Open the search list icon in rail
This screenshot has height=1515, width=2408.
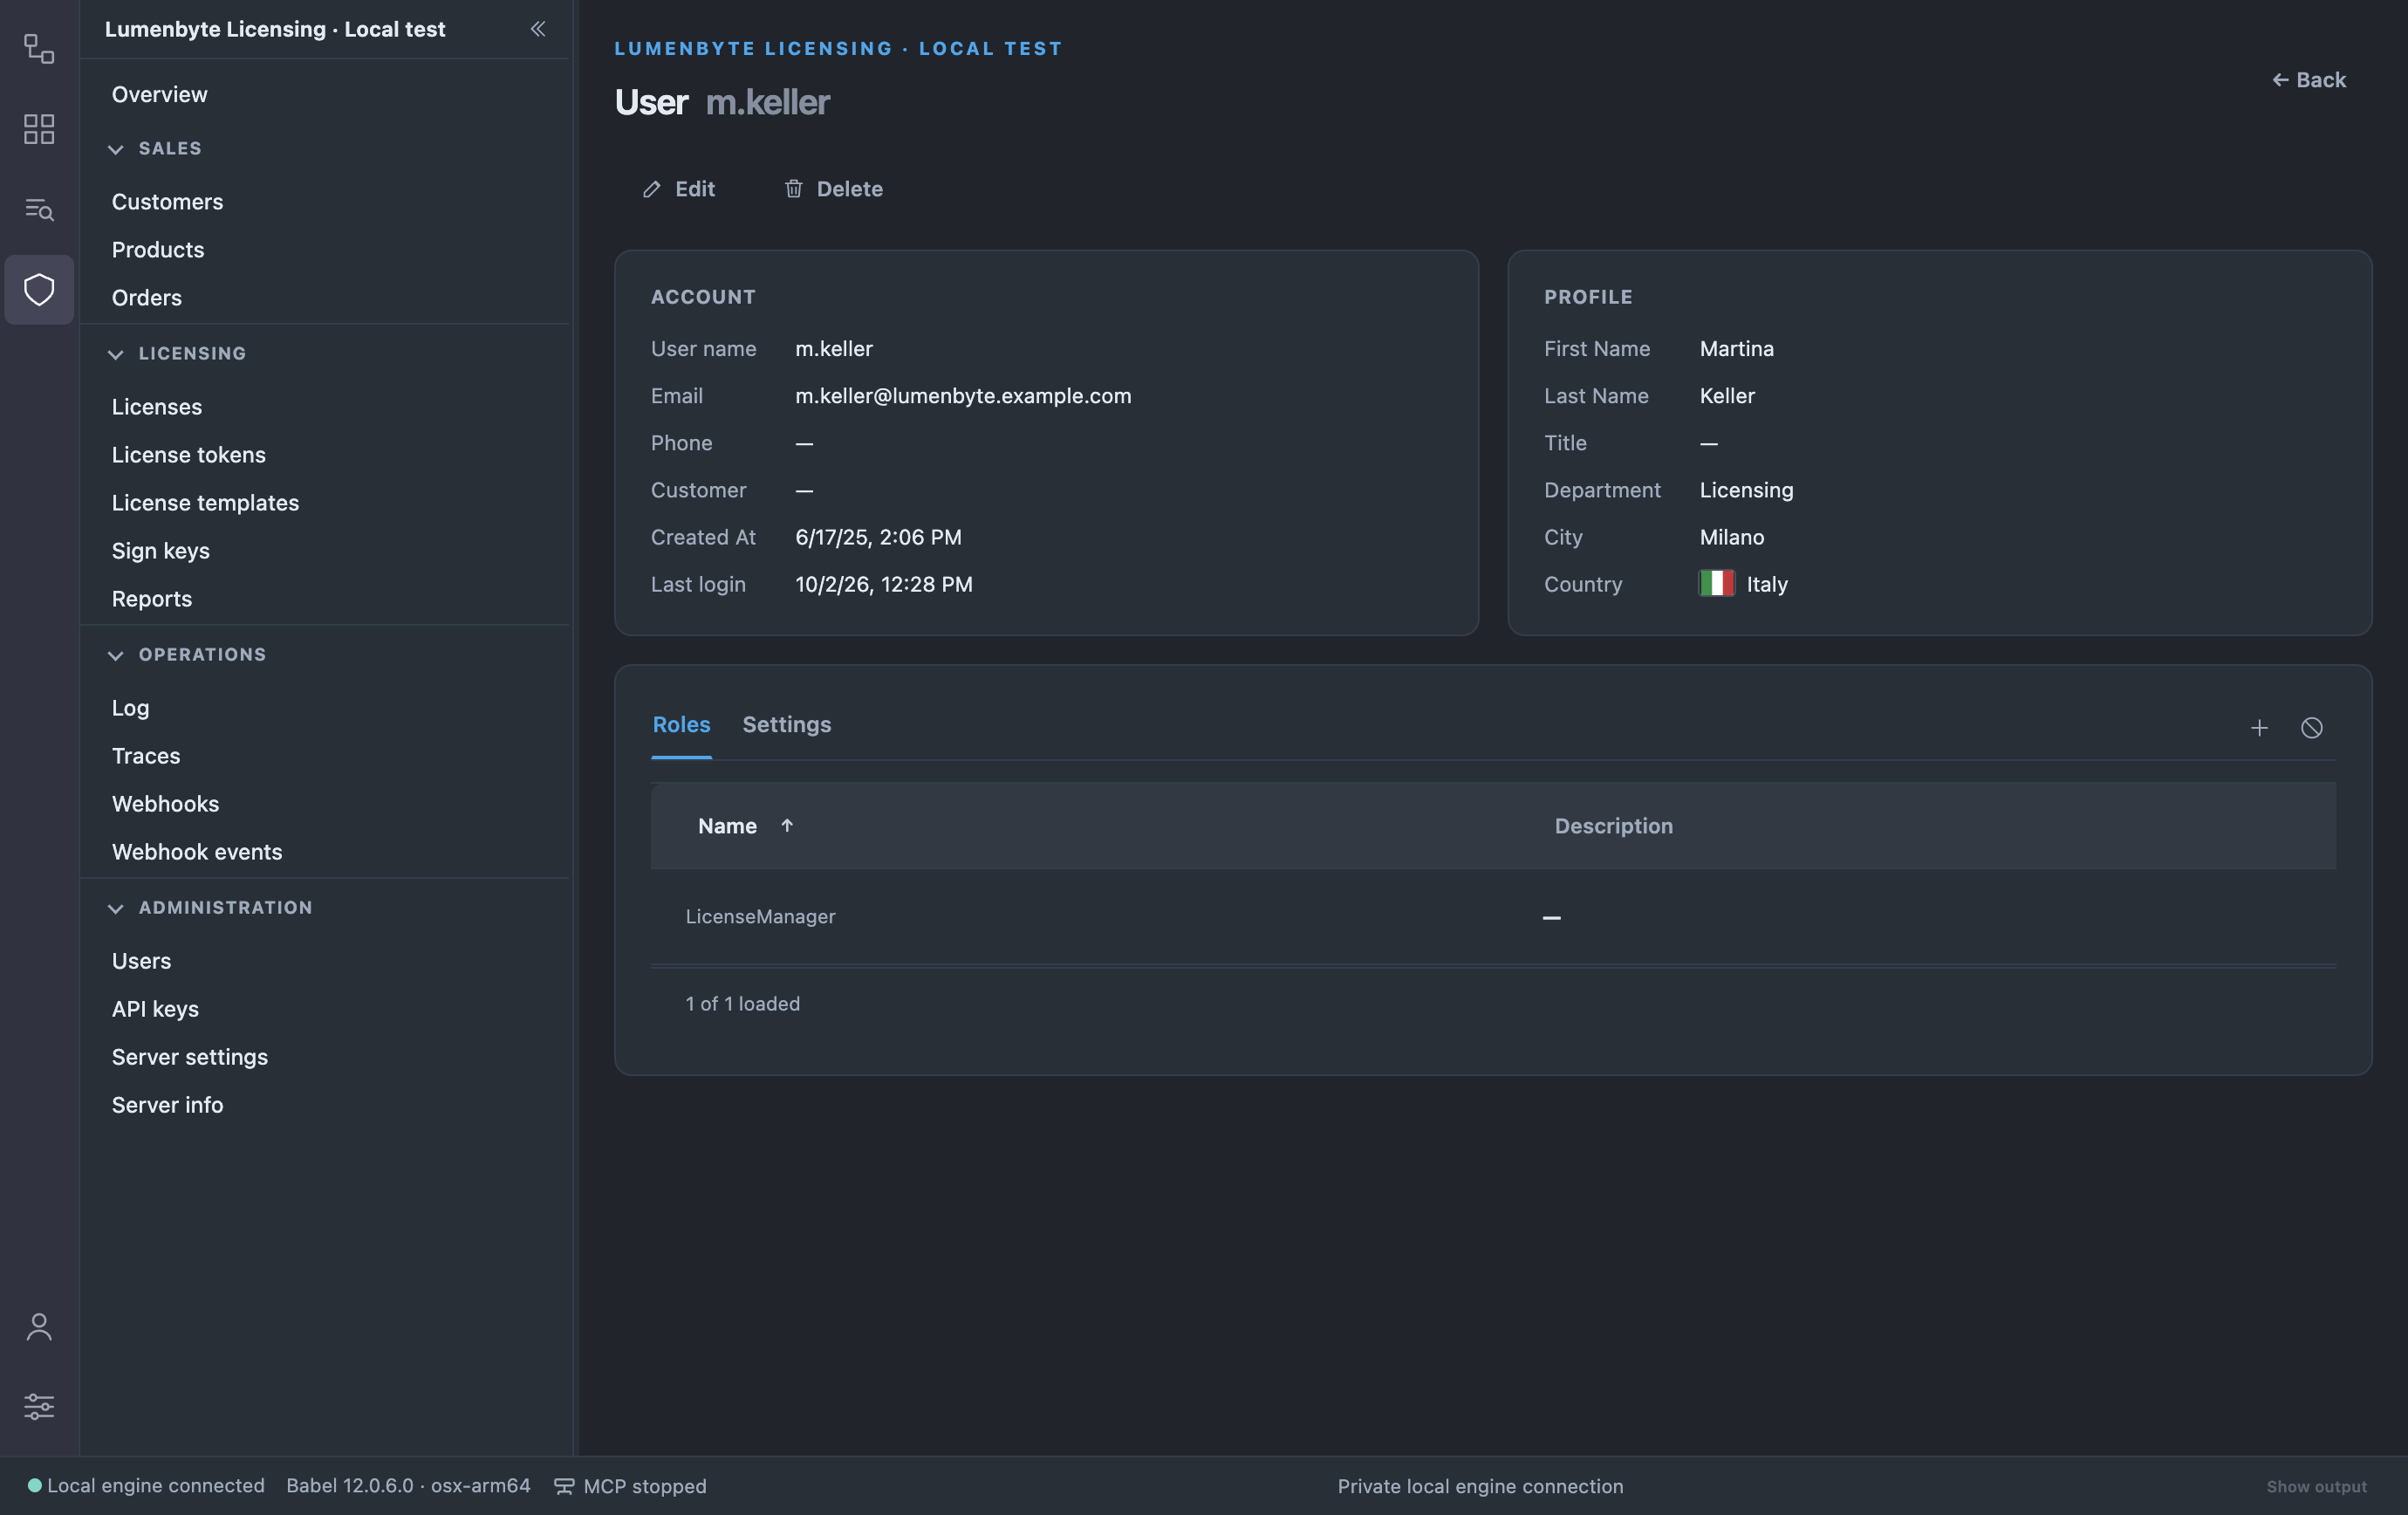point(39,209)
